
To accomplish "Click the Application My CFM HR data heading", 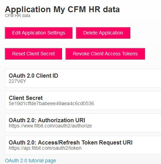I will click(62, 9).
